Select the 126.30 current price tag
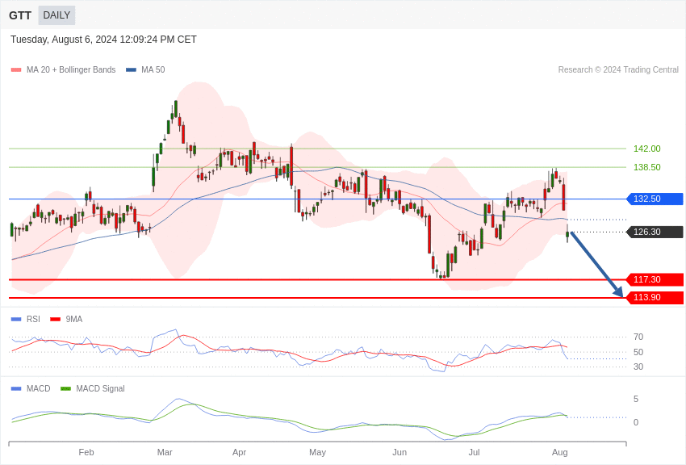The height and width of the screenshot is (465, 686). [655, 232]
